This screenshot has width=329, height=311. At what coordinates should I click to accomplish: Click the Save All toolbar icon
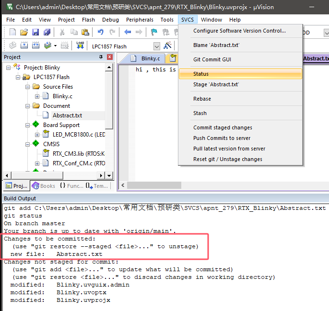point(47,32)
